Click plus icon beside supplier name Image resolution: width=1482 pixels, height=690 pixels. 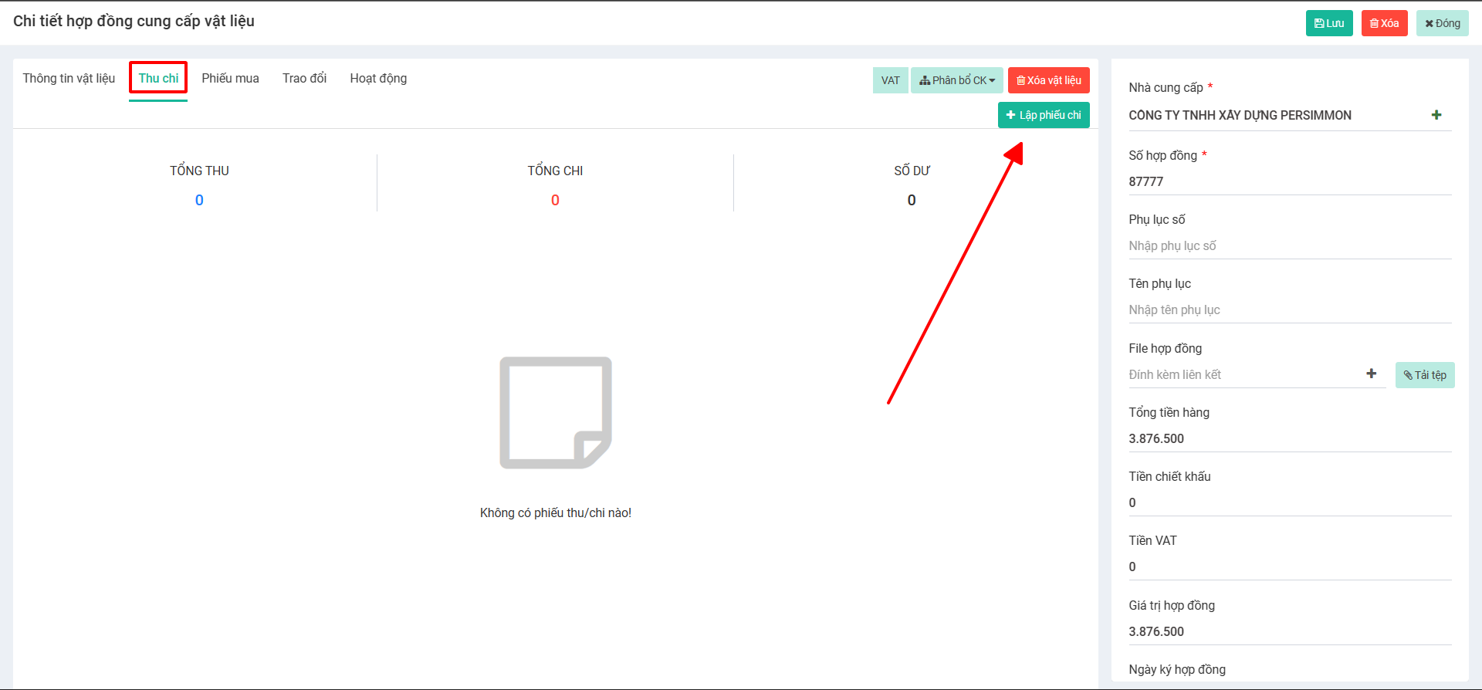[1436, 115]
